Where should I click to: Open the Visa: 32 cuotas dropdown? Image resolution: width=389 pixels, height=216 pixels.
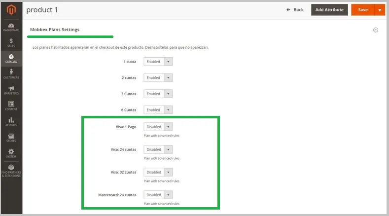click(158, 172)
